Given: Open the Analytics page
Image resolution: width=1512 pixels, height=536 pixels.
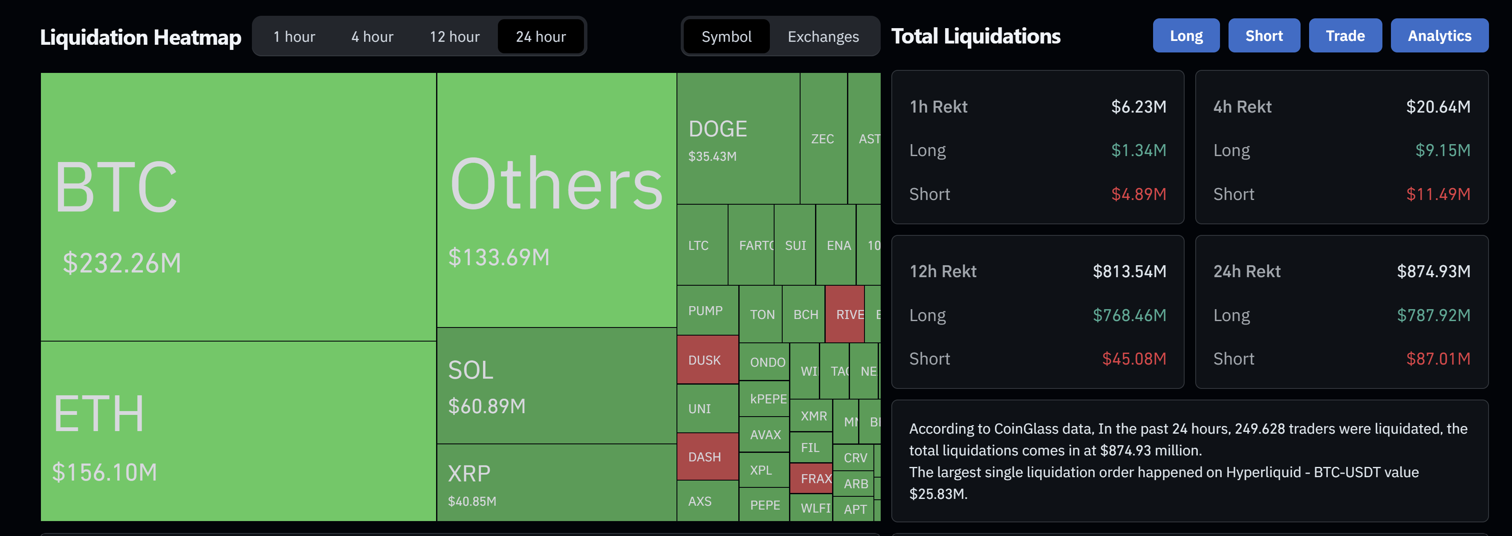Looking at the screenshot, I should coord(1439,35).
